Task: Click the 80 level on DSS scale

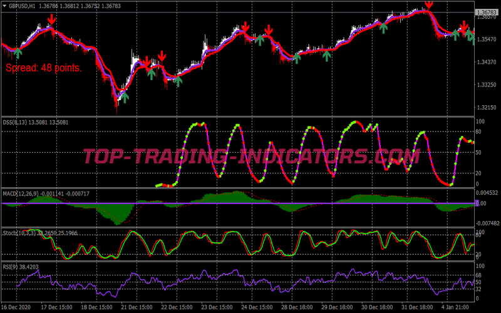Action: click(478, 131)
